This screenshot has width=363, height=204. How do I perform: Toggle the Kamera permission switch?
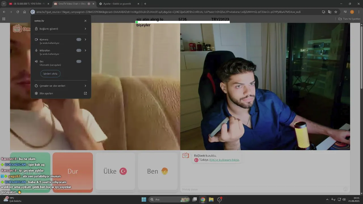pos(79,39)
